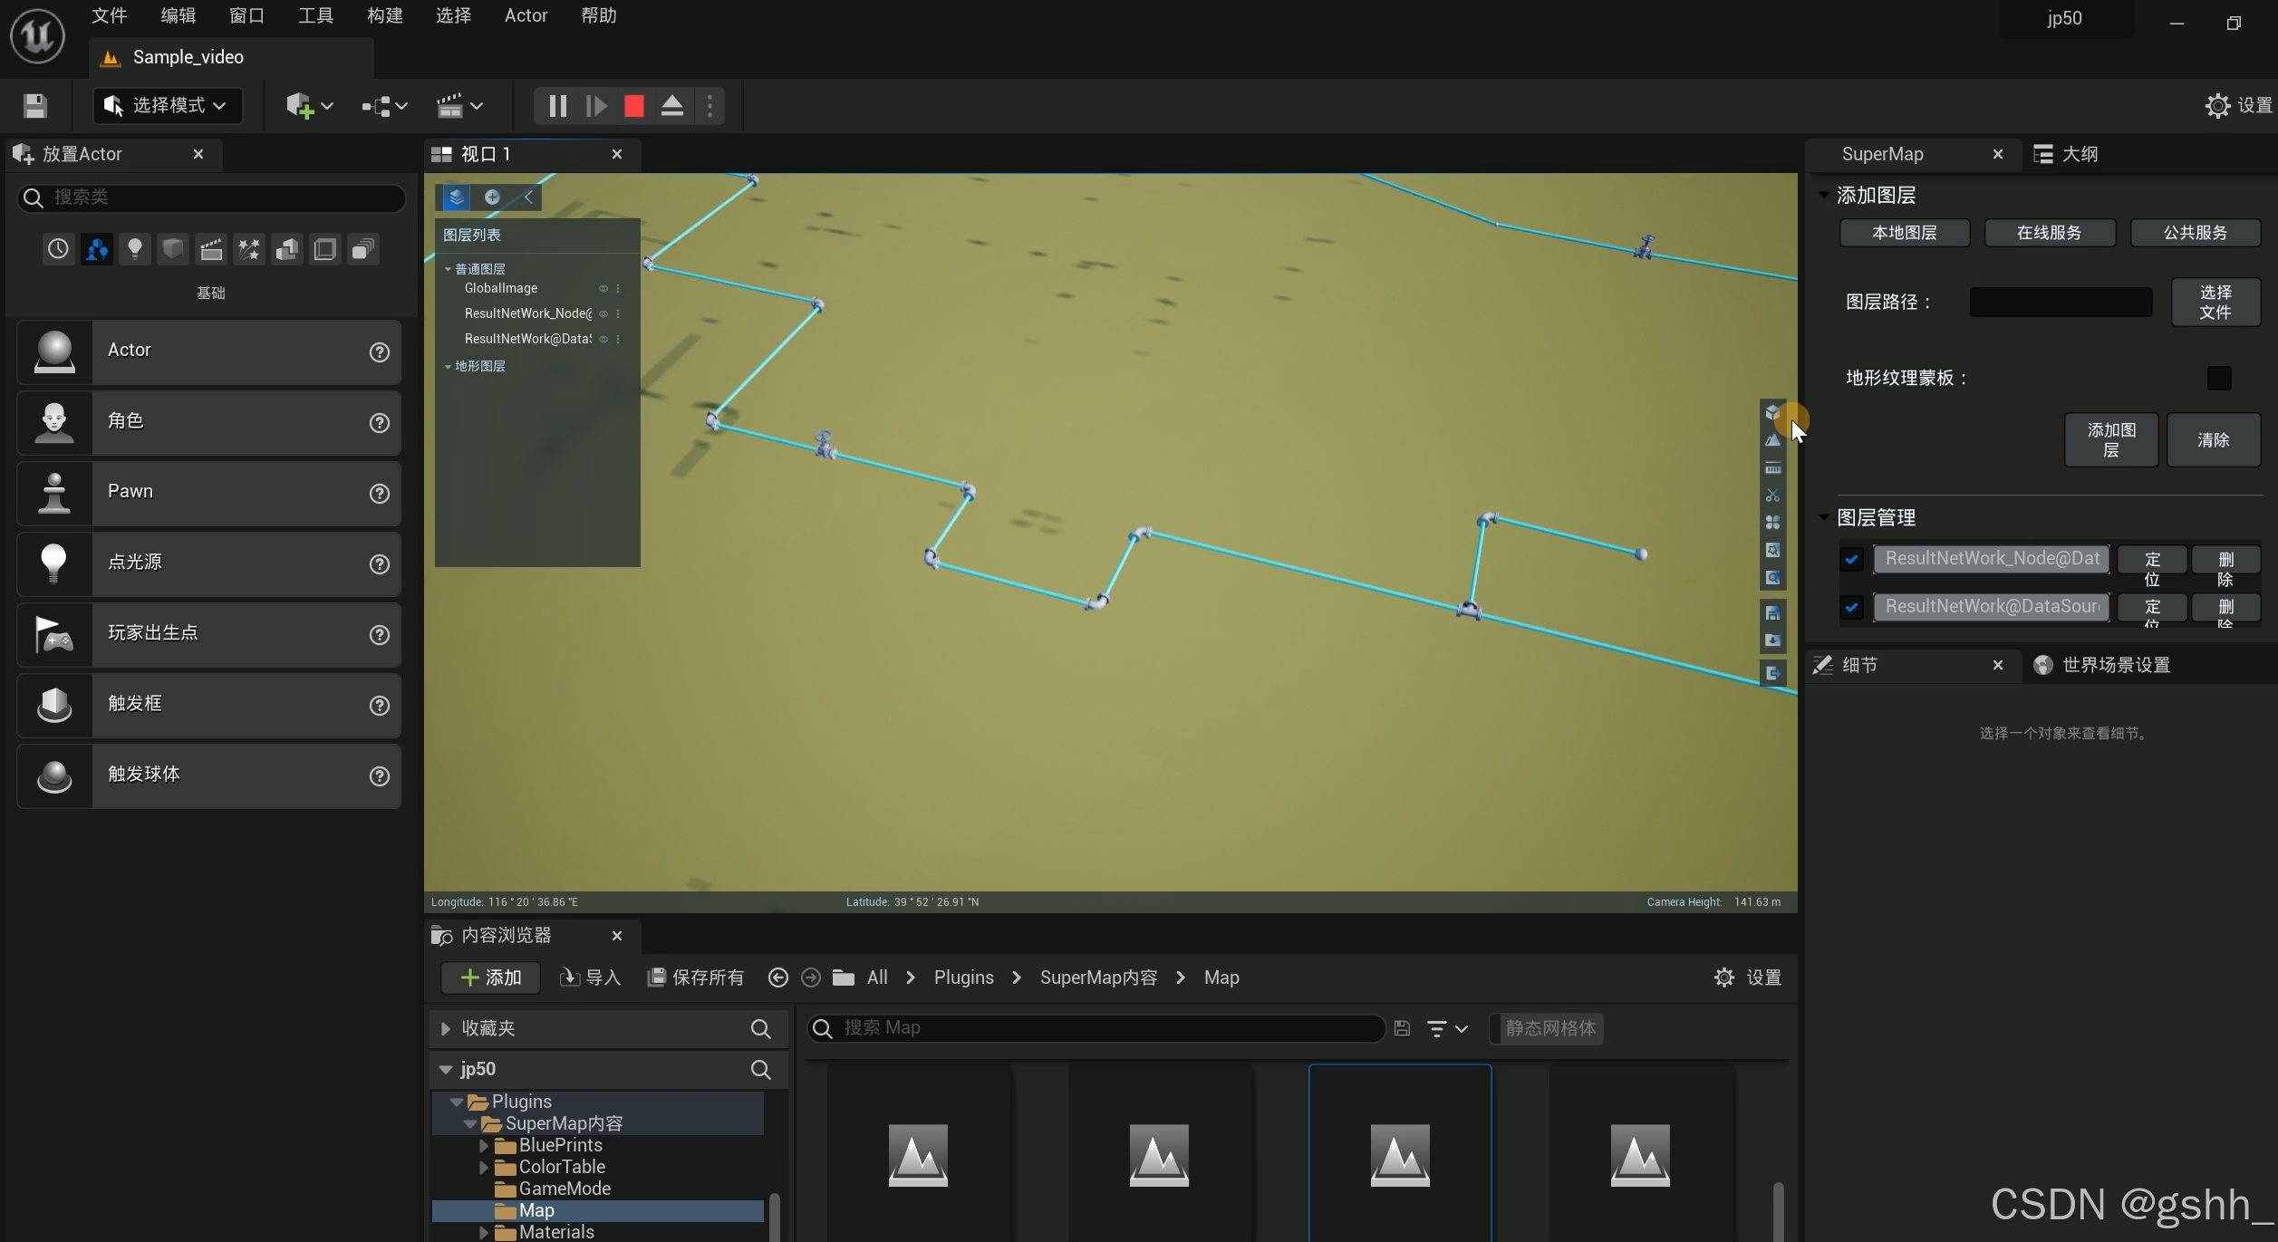
Task: Uncheck the ResultNetWork@DataSour layer checkbox
Action: (1851, 606)
